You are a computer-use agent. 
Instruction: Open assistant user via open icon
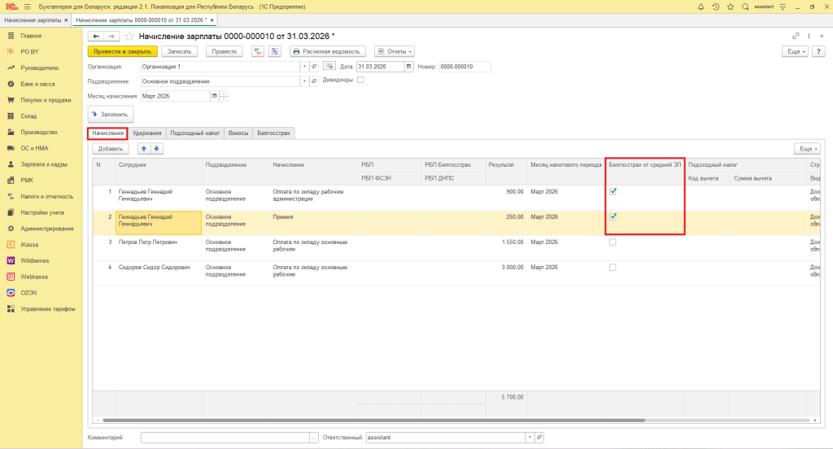(539, 438)
